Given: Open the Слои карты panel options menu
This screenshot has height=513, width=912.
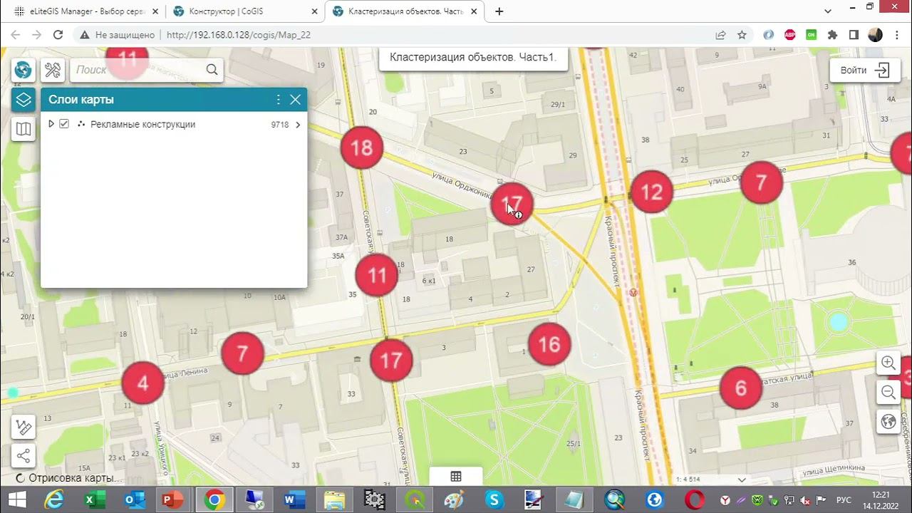Looking at the screenshot, I should coord(279,100).
